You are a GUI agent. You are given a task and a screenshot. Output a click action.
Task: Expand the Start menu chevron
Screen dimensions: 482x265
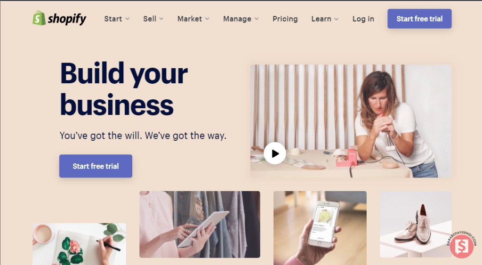pos(127,19)
